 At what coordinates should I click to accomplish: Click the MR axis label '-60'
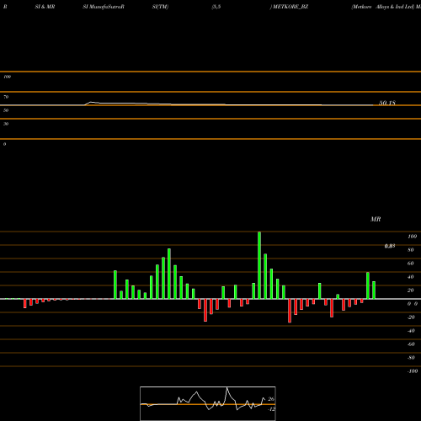(x=411, y=344)
